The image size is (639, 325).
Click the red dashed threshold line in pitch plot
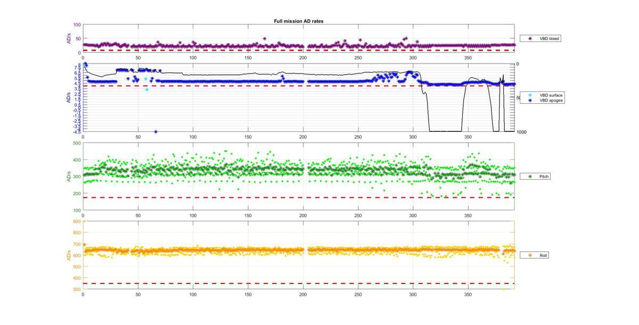pos(298,198)
